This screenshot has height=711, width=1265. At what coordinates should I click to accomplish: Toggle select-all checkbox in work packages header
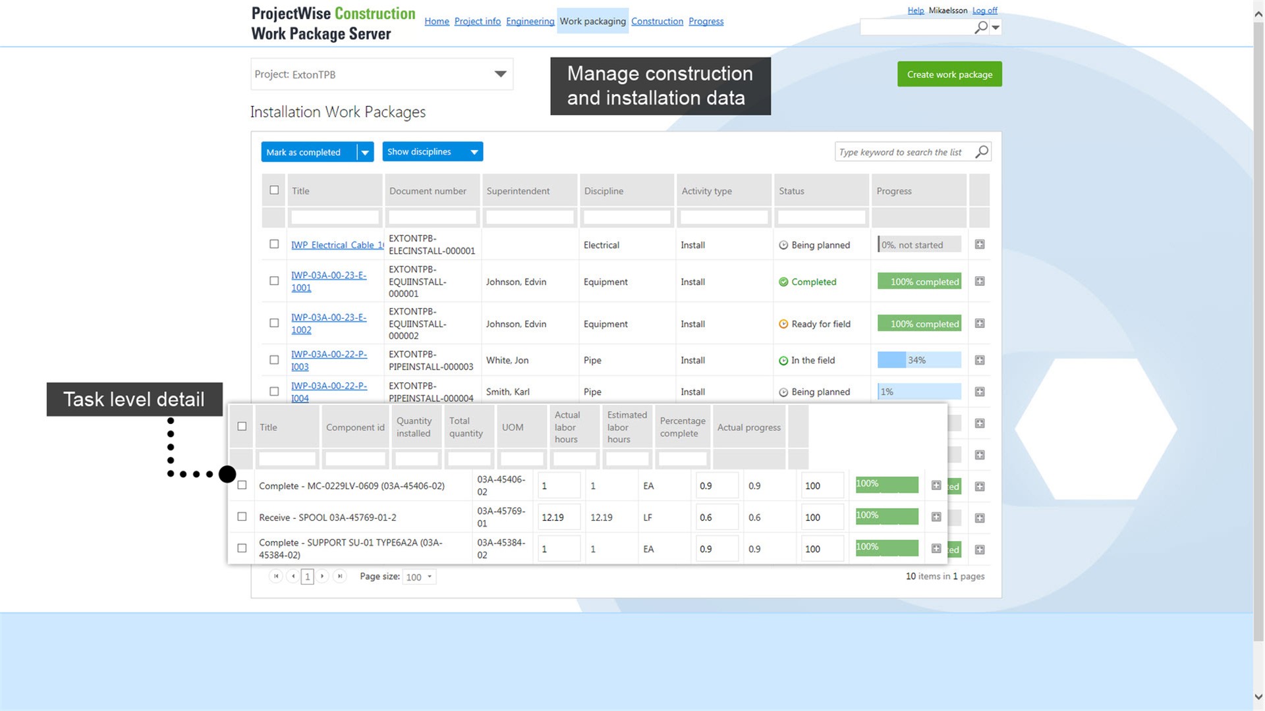click(x=274, y=190)
